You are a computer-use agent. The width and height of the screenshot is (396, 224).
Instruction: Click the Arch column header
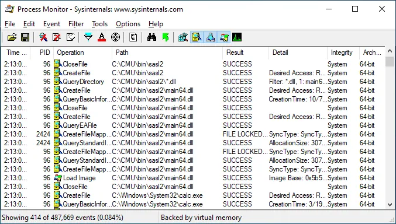[372, 52]
